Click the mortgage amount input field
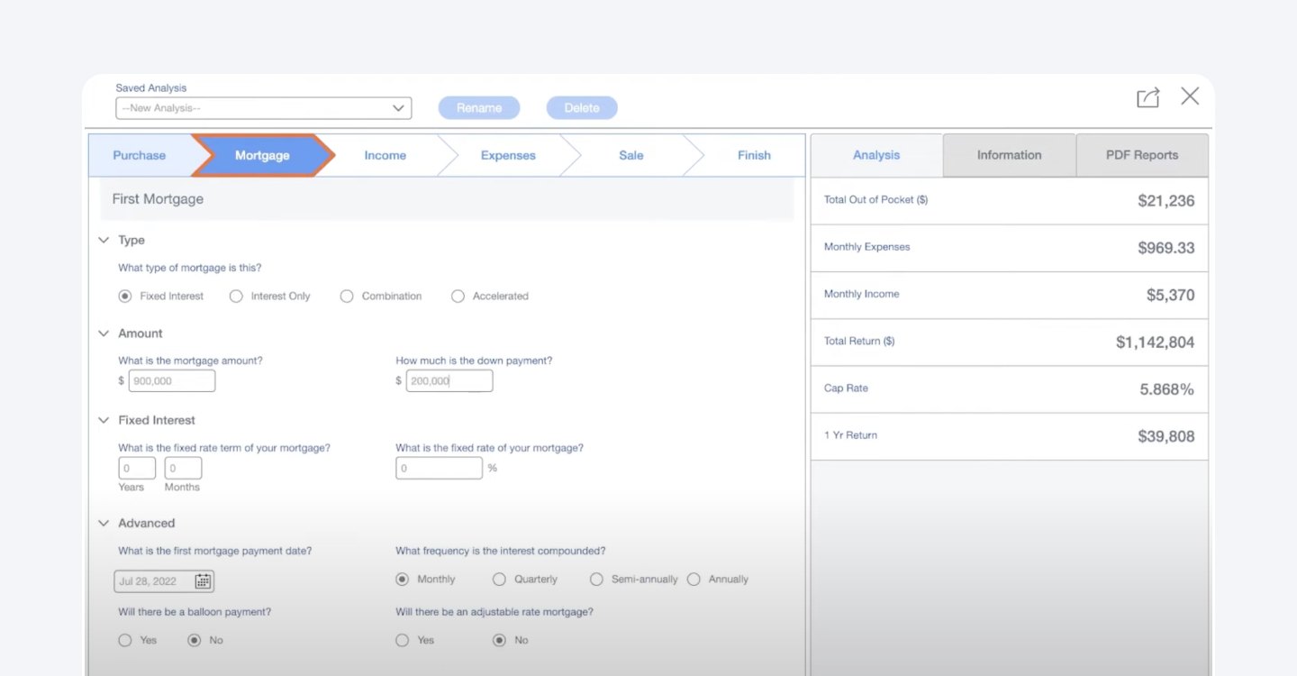The height and width of the screenshot is (676, 1297). [x=172, y=381]
